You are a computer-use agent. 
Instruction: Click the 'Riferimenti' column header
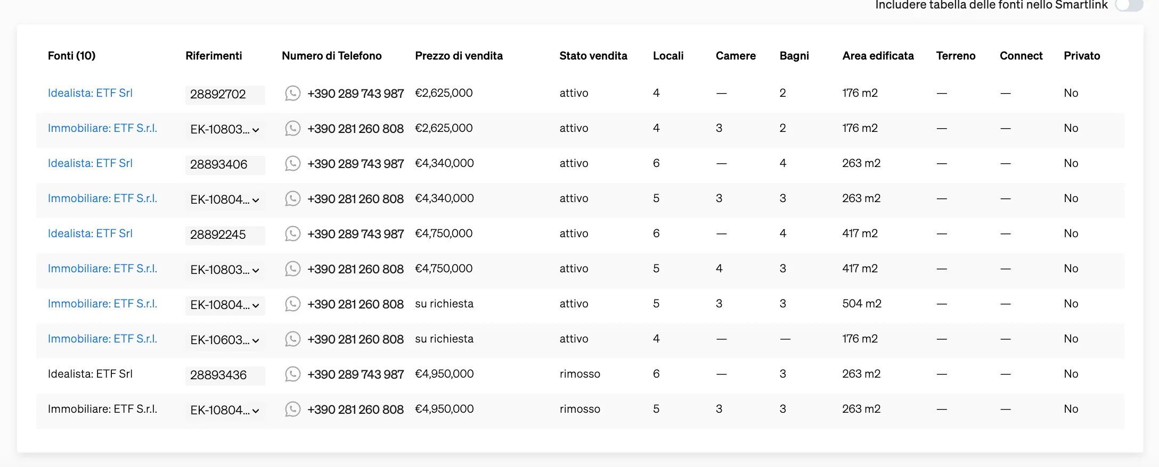(x=214, y=56)
